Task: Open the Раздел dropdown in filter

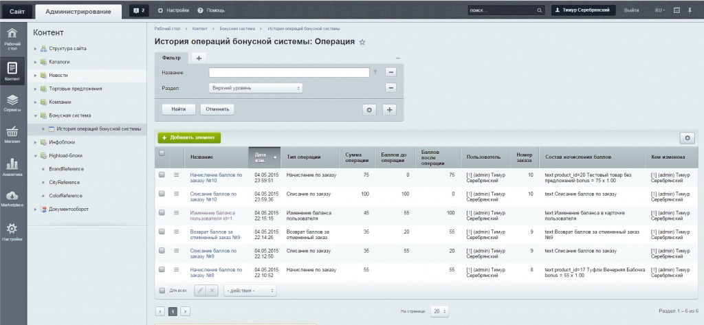Action: click(255, 88)
